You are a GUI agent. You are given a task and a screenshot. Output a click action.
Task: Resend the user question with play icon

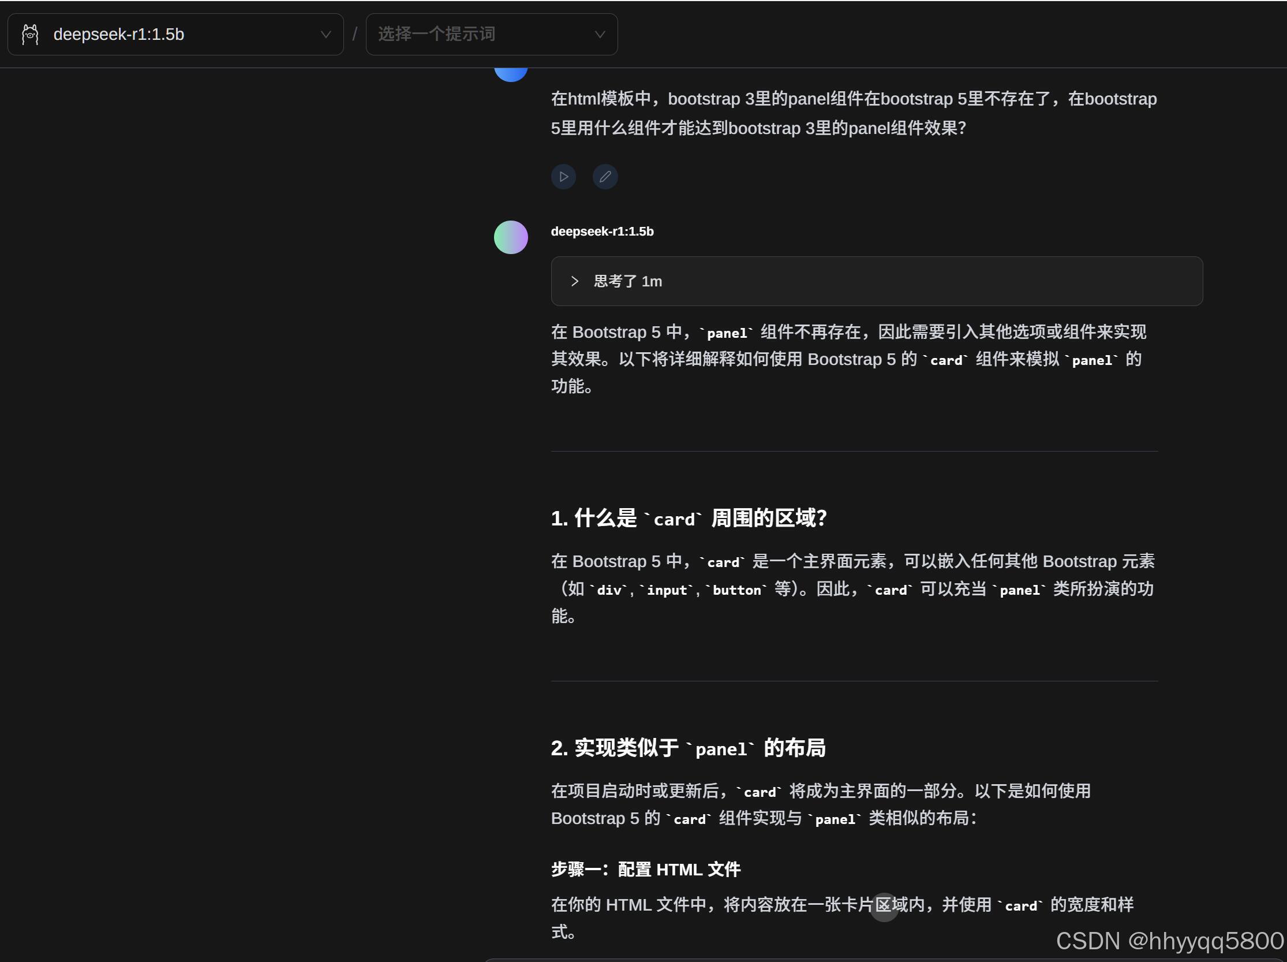click(x=563, y=176)
